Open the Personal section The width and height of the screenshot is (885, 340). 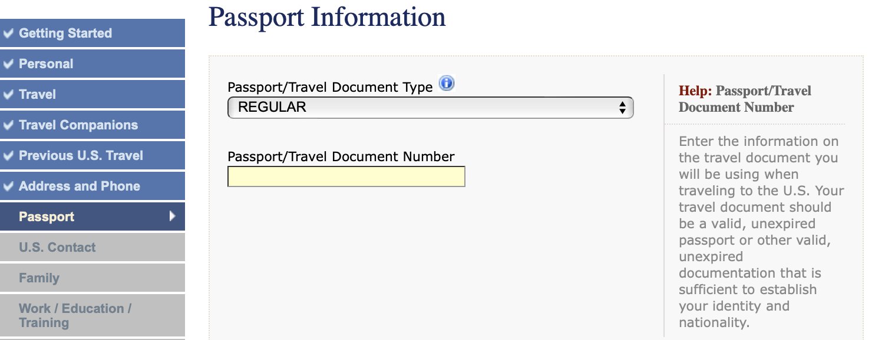93,64
